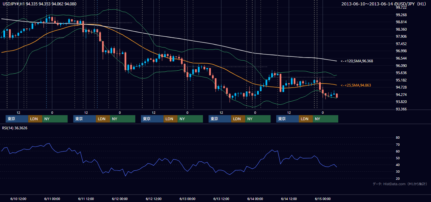
Task: Select the RSI(14) 36.3626 indicator label
Action: 15,128
